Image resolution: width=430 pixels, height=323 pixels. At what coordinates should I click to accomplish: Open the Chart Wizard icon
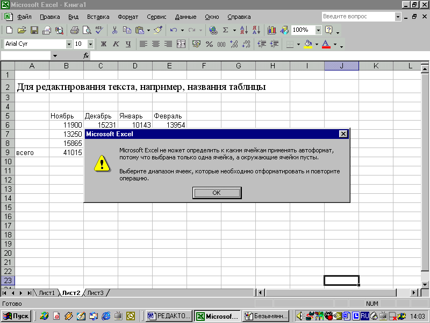click(x=272, y=30)
